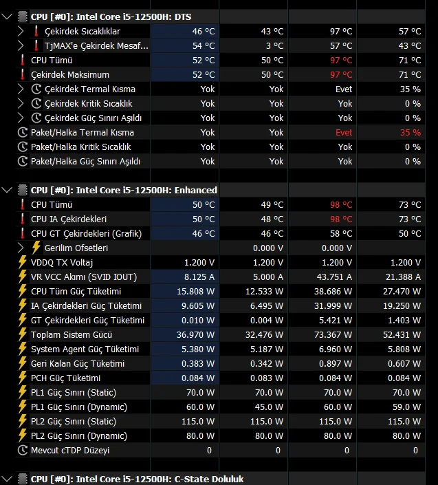
Task: Click lightning icon beside CPU Tüm Güç Tüketimi
Action: 22,291
